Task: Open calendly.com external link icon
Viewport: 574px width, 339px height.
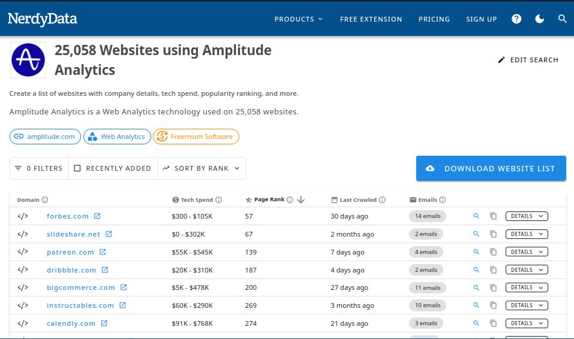Action: tap(104, 323)
